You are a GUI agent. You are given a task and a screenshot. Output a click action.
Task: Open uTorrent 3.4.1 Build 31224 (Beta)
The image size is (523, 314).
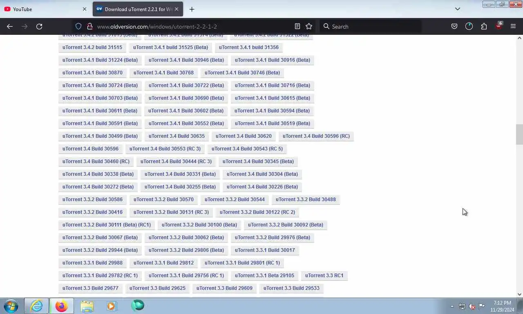100,60
